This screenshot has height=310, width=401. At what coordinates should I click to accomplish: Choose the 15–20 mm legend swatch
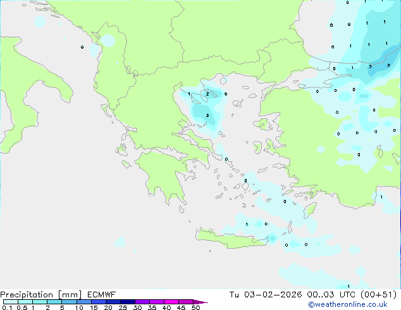(99, 302)
